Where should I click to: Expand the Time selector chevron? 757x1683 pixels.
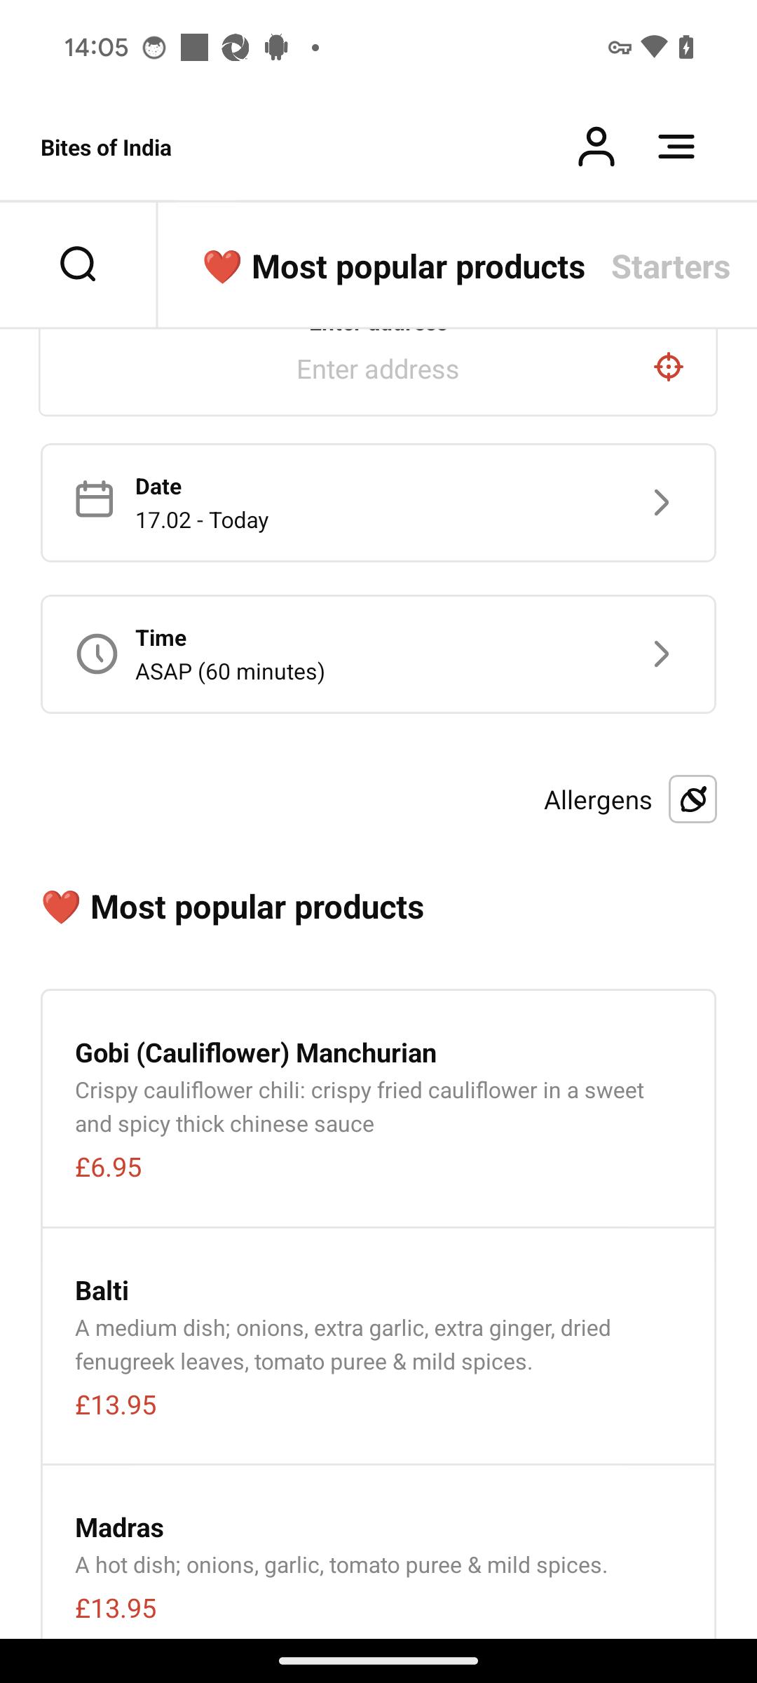click(x=661, y=654)
